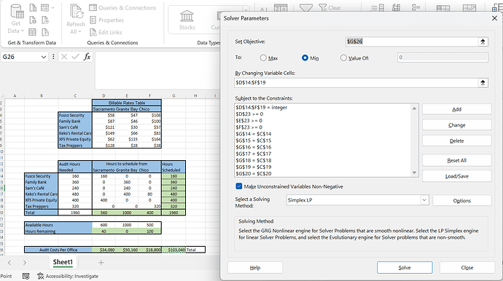Click the Reset All button
The width and height of the screenshot is (503, 281).
(457, 160)
